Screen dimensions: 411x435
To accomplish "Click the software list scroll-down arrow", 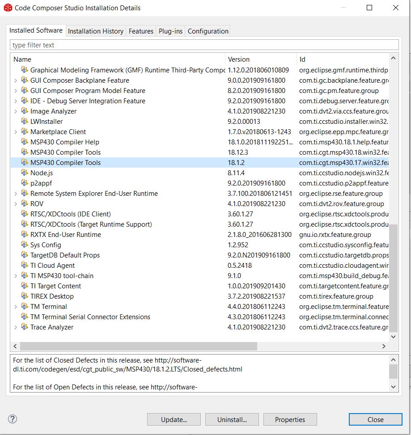I will 393,337.
